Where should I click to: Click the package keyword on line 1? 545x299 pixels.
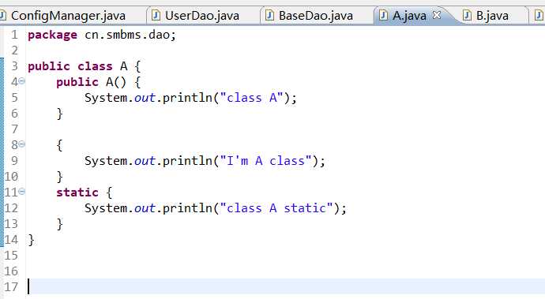52,35
